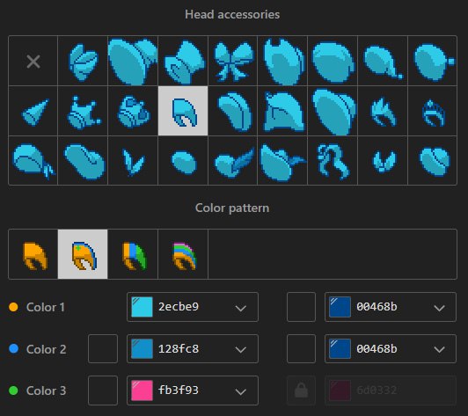Choose the bow ribbon head accessory
Screen dimensions: 468x416
233,62
